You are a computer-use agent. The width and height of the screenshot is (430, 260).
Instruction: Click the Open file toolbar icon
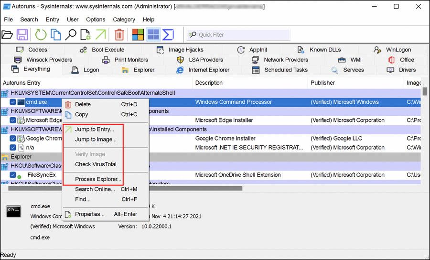[x=7, y=35]
